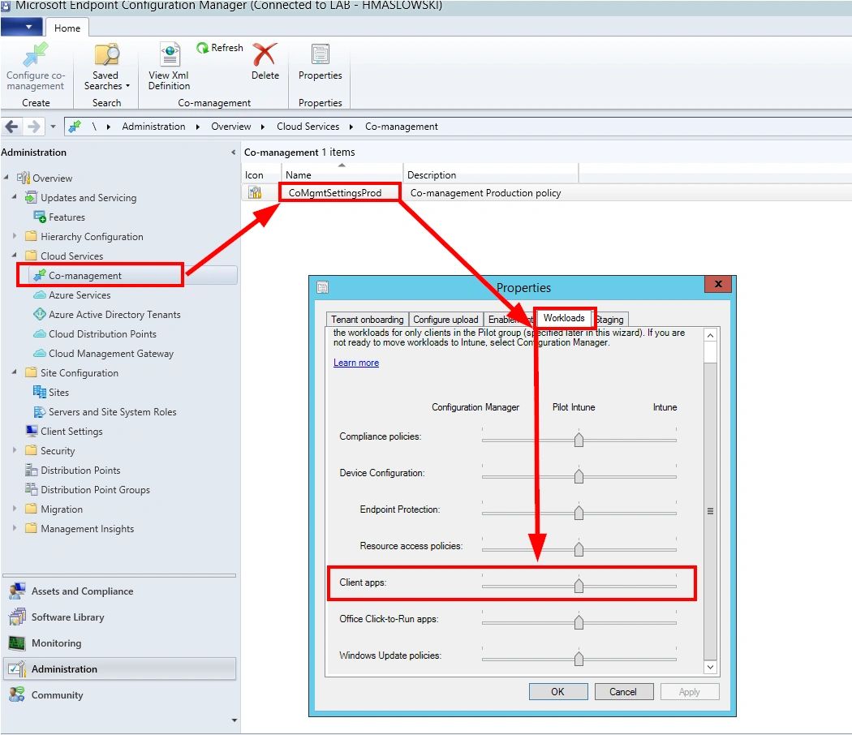The height and width of the screenshot is (735, 852).
Task: Open the Properties ribbon icon
Action: (320, 56)
